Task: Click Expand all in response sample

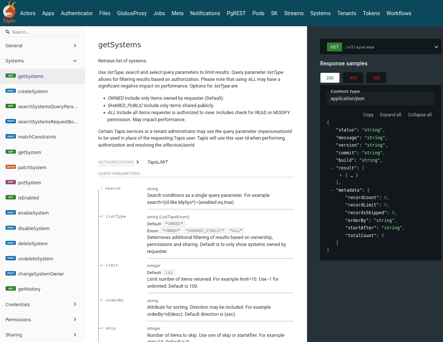Action: [390, 115]
